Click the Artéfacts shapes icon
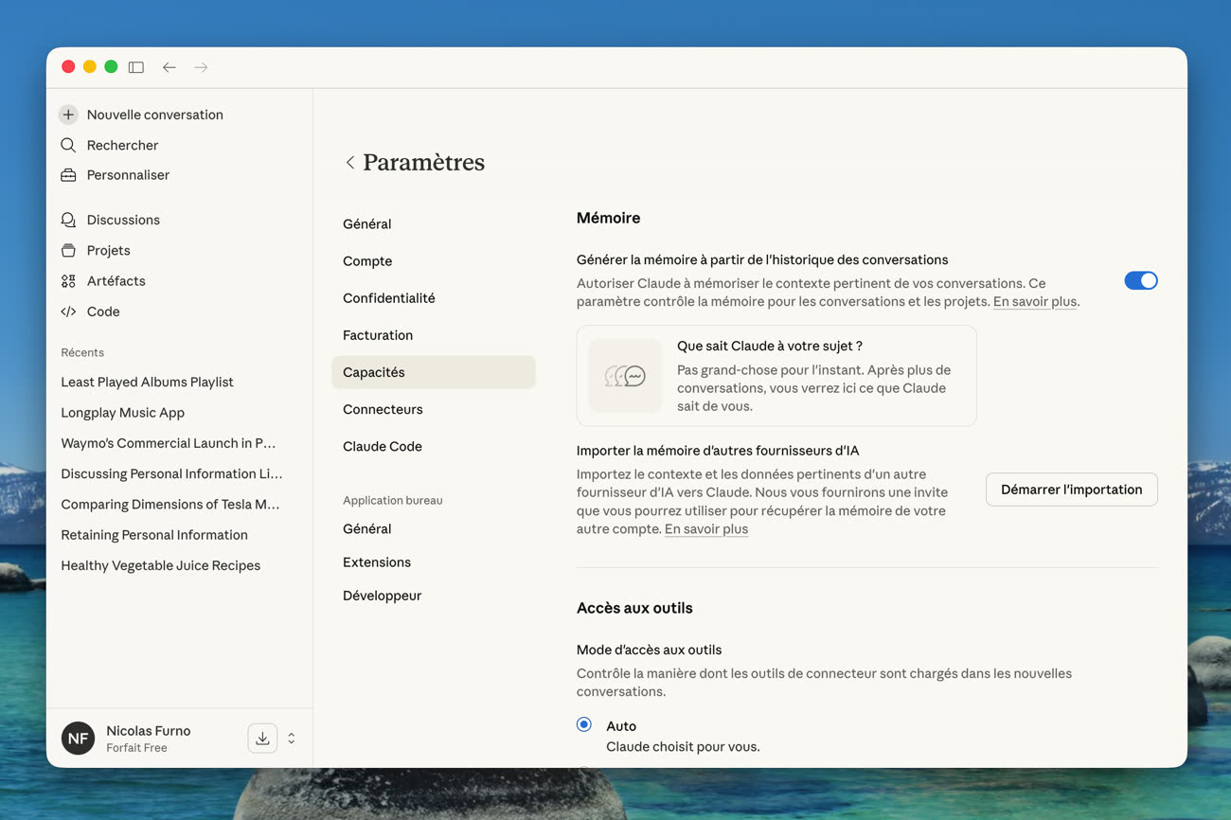This screenshot has height=820, width=1231. (x=68, y=281)
